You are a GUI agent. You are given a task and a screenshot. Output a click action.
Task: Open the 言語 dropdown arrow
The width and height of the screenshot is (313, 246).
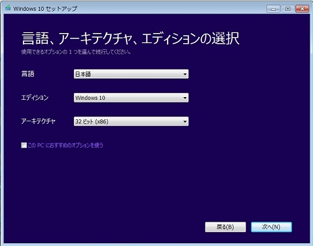[x=185, y=74]
